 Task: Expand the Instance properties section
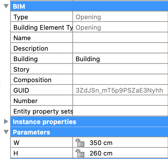coord(6,121)
